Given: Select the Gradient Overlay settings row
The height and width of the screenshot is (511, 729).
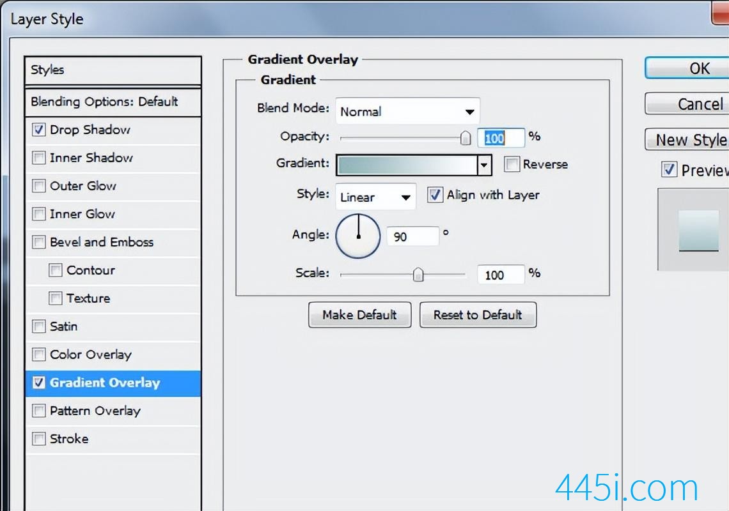Looking at the screenshot, I should (113, 383).
